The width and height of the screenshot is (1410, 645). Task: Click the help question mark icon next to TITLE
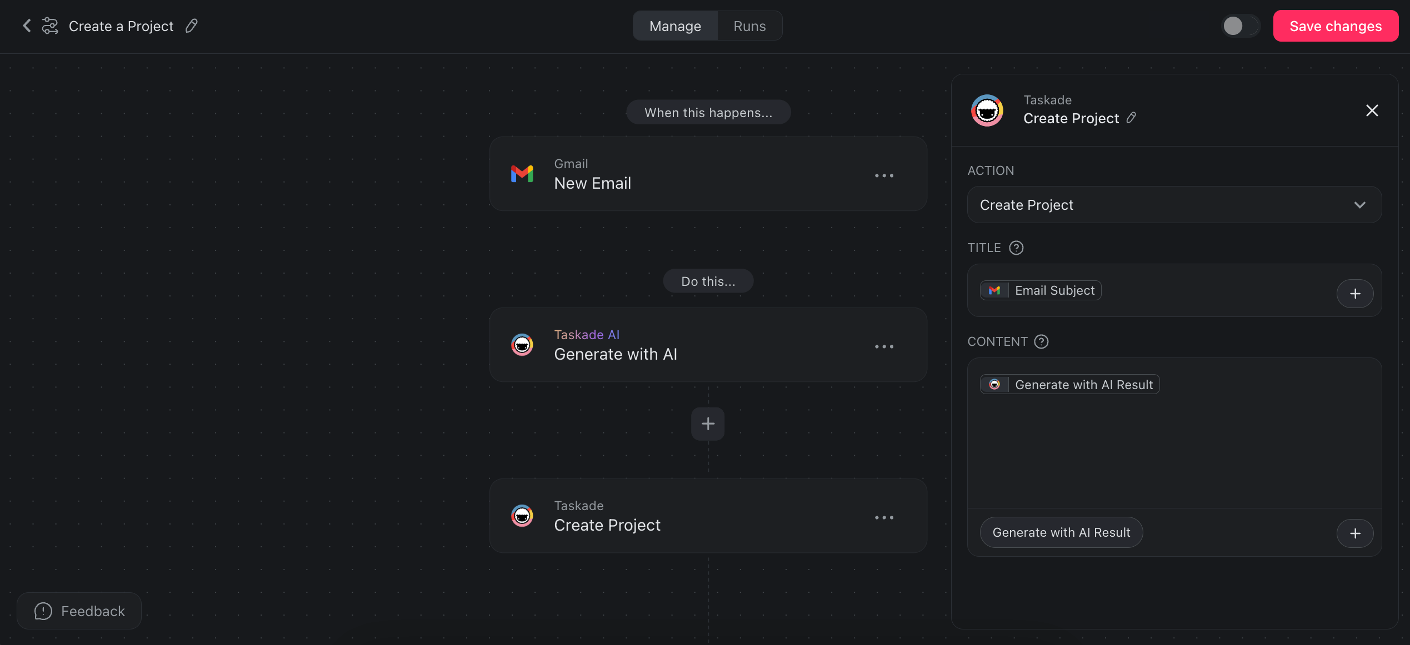tap(1016, 247)
